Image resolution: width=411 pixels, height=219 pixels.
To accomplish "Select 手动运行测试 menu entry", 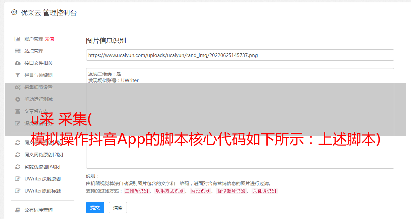I will (x=39, y=99).
